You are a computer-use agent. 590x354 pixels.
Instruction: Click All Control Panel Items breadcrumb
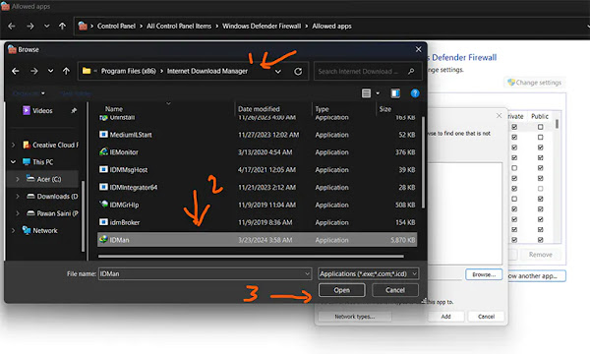(179, 26)
